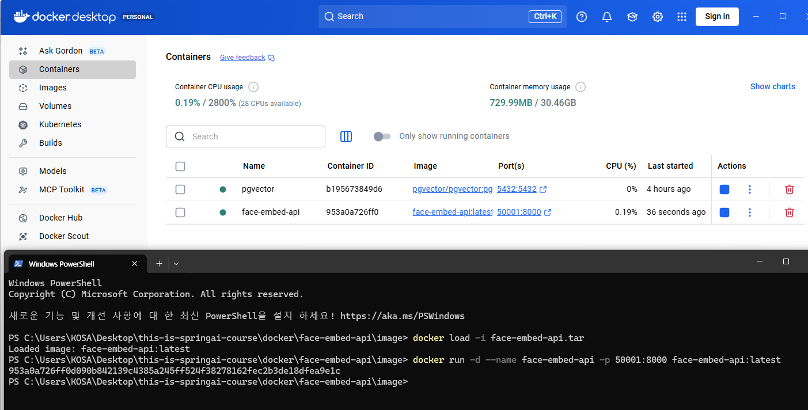Click the face-embed-api container name
Image resolution: width=808 pixels, height=410 pixels.
[x=271, y=212]
